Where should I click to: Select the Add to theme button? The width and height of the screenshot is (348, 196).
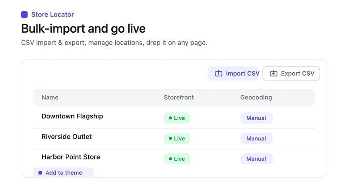click(63, 172)
